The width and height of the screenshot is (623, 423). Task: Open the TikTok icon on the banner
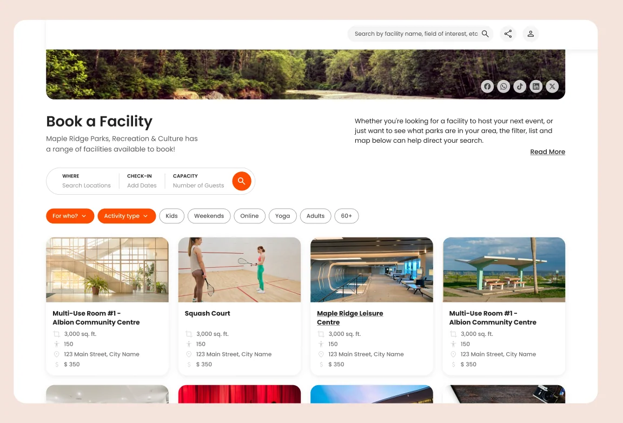pyautogui.click(x=520, y=86)
